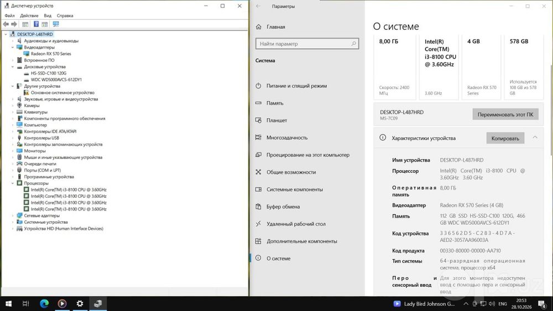This screenshot has width=553, height=311.
Task: Click the Help icon in Device Manager toolbar
Action: pos(36,24)
